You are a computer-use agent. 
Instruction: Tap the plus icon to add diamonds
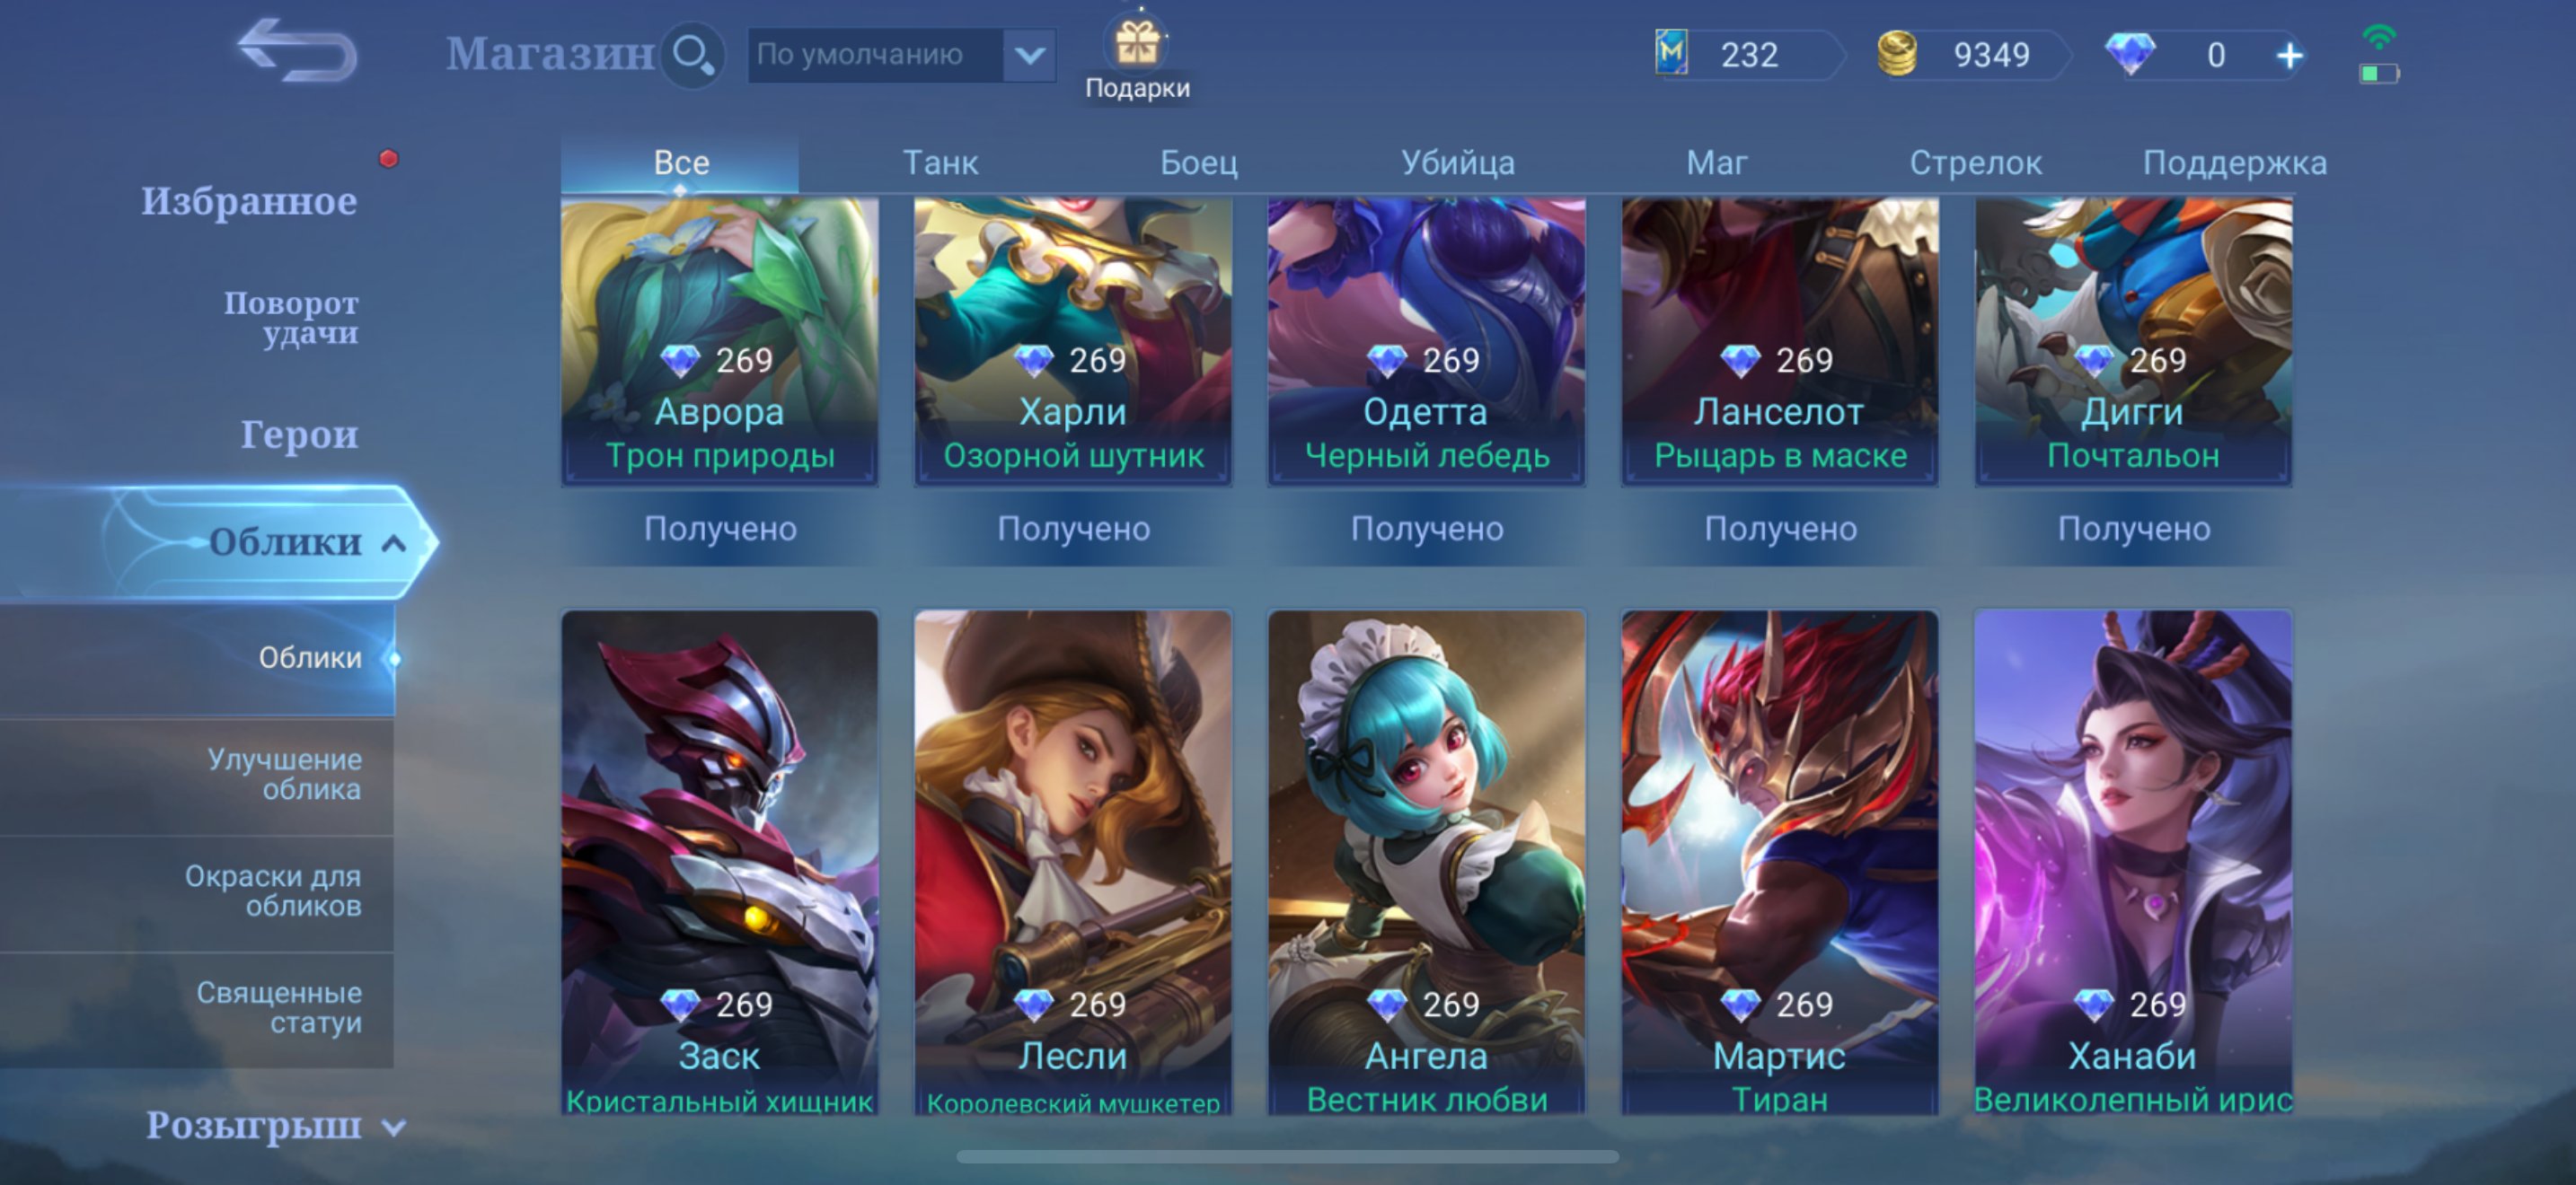click(2289, 55)
